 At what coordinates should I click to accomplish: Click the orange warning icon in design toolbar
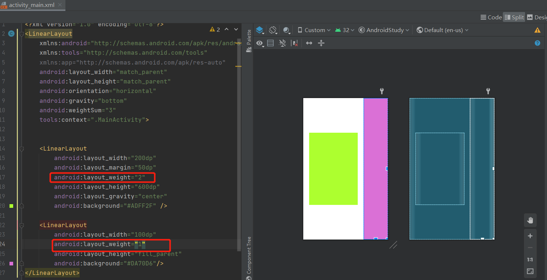pos(537,30)
